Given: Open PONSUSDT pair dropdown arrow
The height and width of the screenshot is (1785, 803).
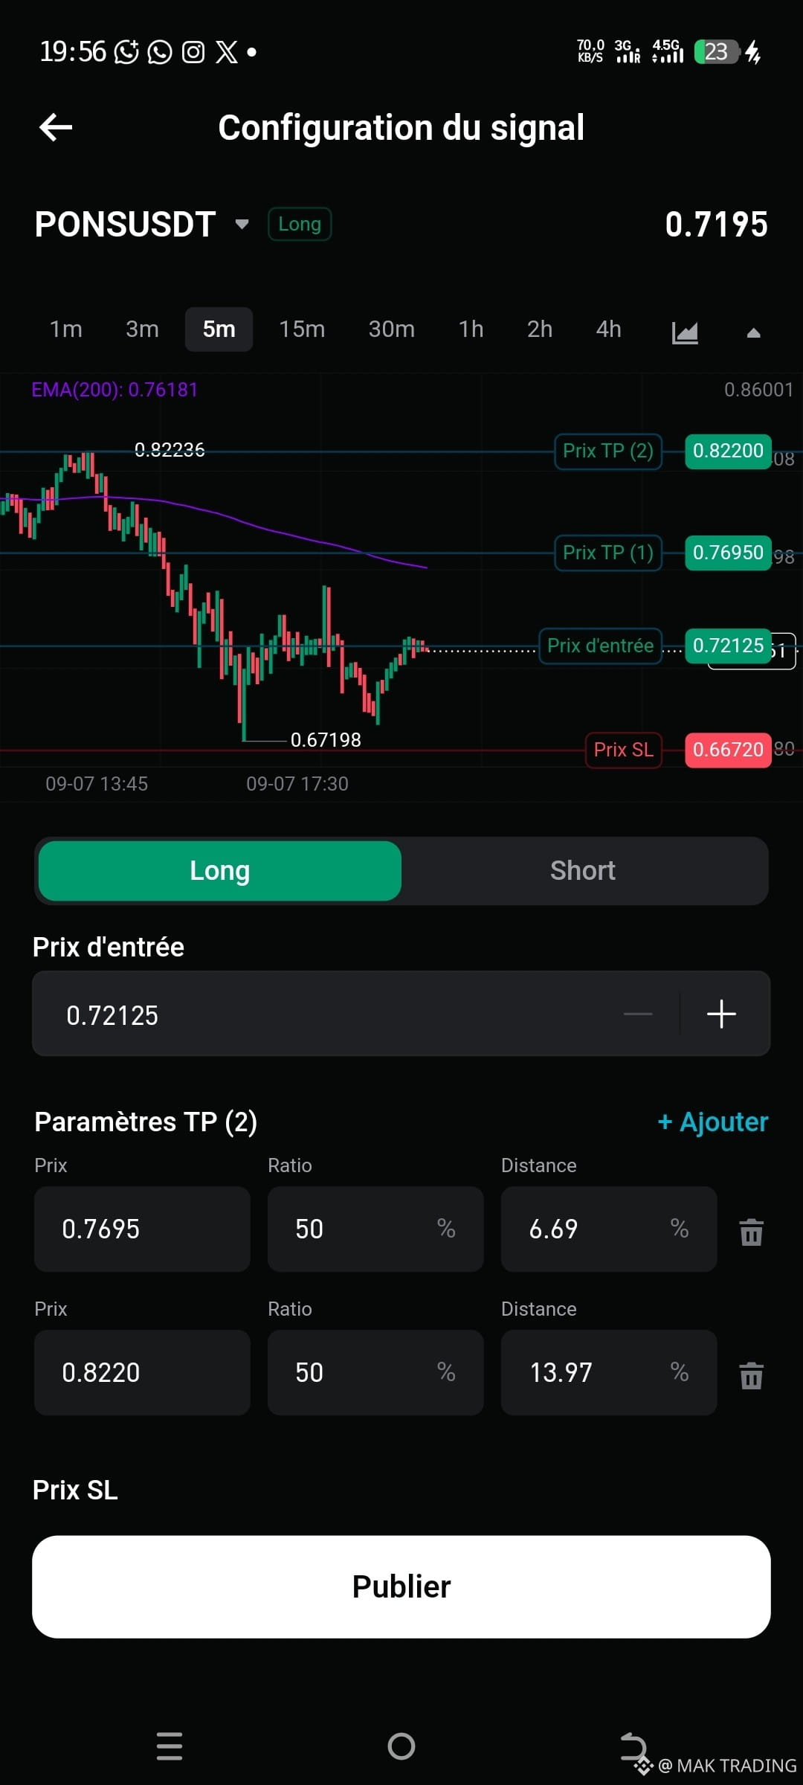Looking at the screenshot, I should pyautogui.click(x=242, y=224).
